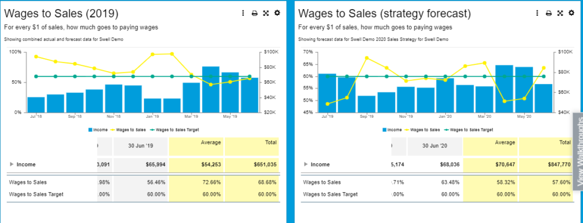Image resolution: width=583 pixels, height=223 pixels.
Task: Click the Total column header in the forecast table
Action: [x=546, y=146]
